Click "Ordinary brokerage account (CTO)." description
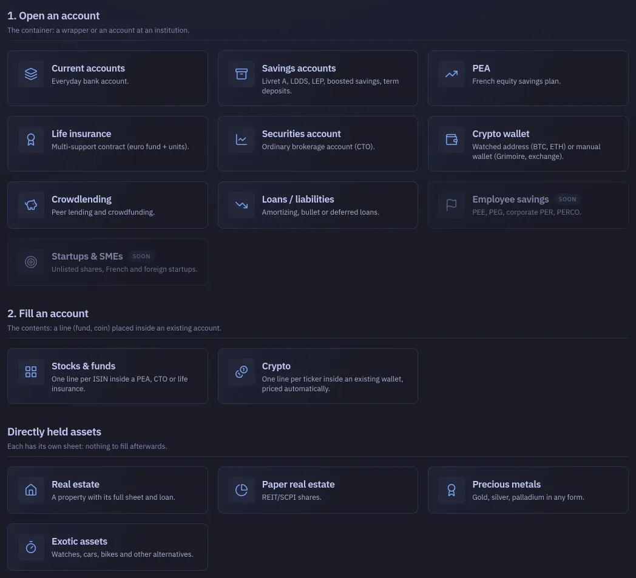Viewport: 636px width, 578px height. pyautogui.click(x=318, y=147)
